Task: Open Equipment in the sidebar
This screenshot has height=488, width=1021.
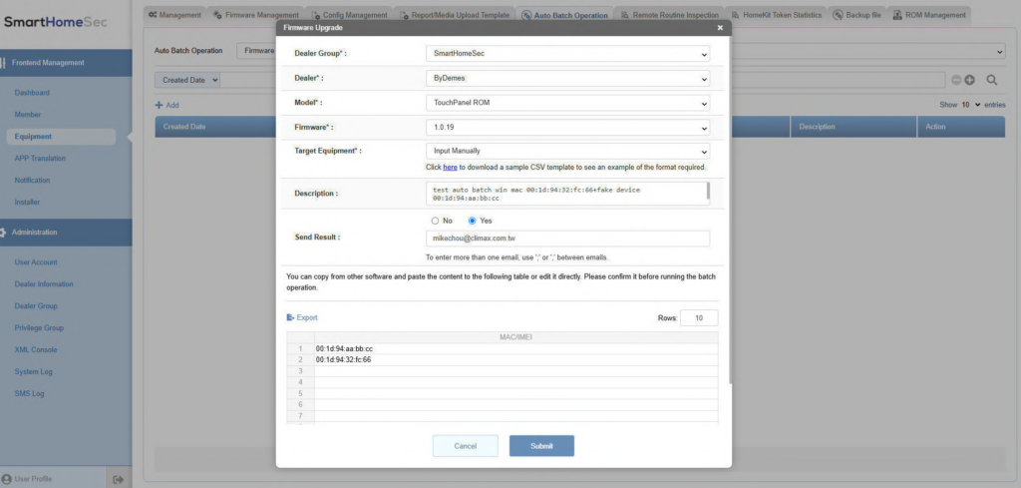Action: point(61,137)
